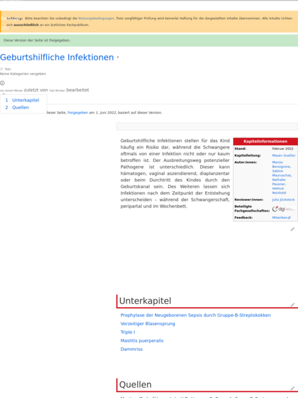The image size is (298, 398).
Task: Click the Kapitelinformationen red header
Action: pyautogui.click(x=266, y=141)
